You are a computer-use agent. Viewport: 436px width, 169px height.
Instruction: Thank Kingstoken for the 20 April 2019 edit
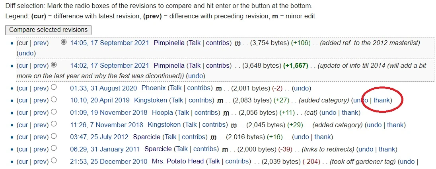pos(382,100)
